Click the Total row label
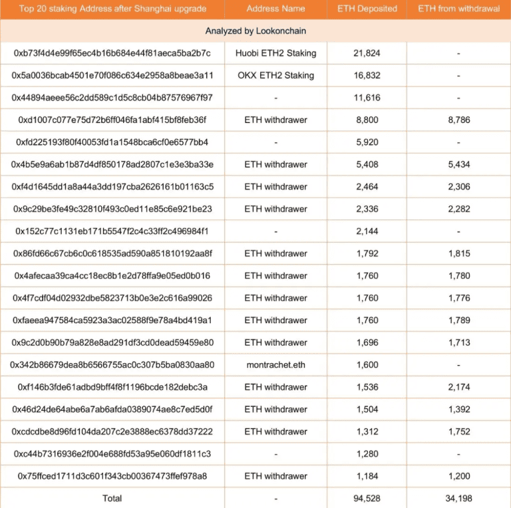The width and height of the screenshot is (511, 508). [x=112, y=498]
